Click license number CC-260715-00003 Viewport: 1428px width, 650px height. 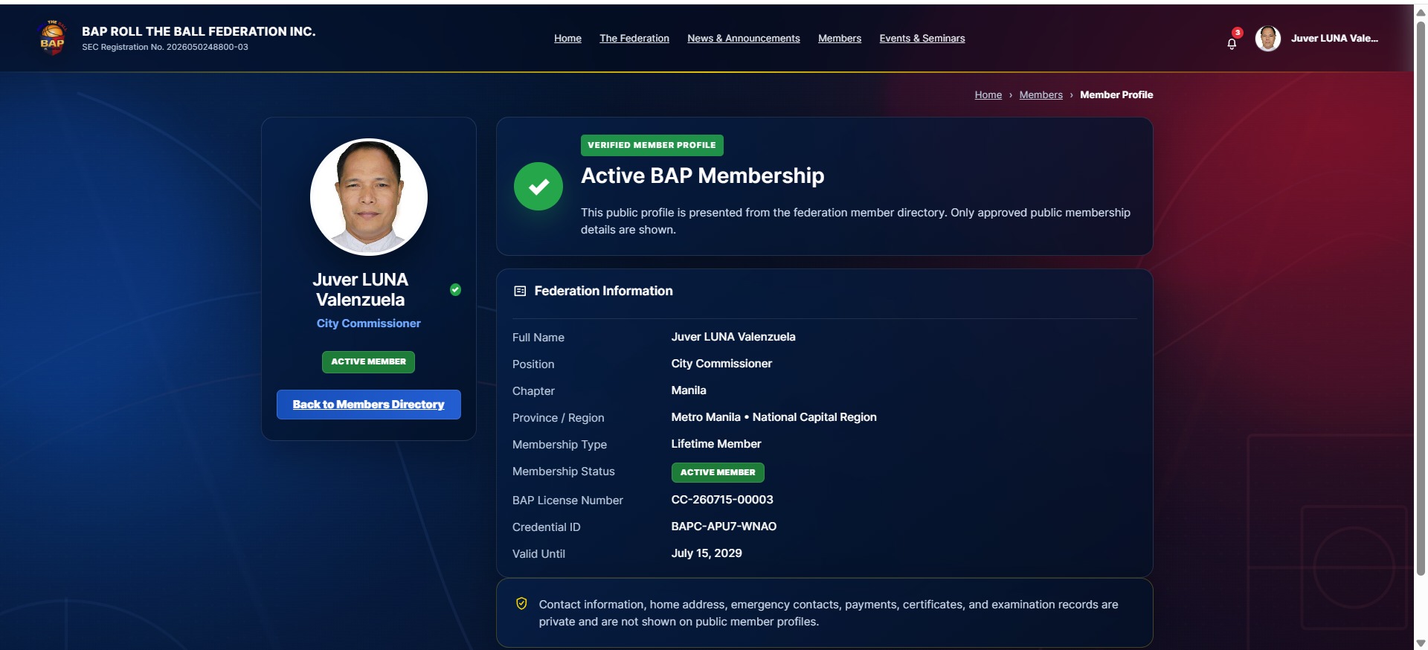point(722,500)
